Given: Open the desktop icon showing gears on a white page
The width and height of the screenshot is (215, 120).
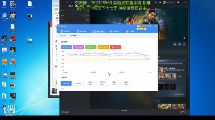Looking at the screenshot, I should point(4,51).
